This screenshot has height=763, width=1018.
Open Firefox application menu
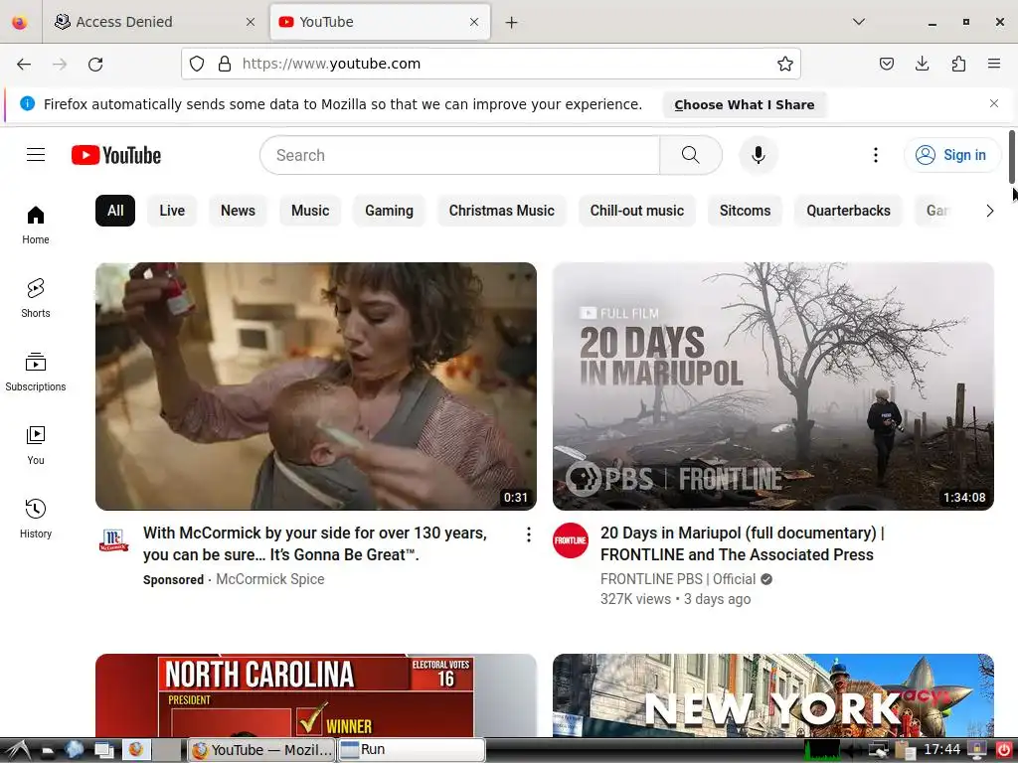click(x=994, y=64)
